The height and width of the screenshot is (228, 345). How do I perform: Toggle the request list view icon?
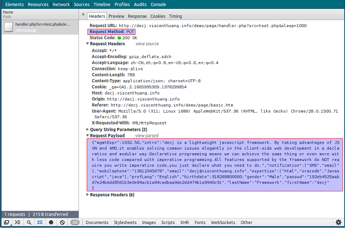click(40, 222)
